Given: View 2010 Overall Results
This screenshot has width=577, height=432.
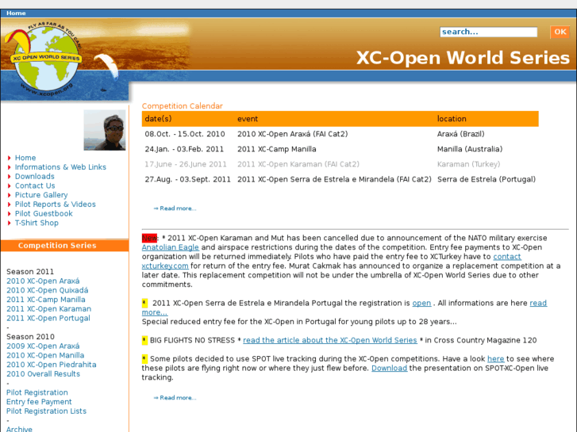Looking at the screenshot, I should click(43, 374).
